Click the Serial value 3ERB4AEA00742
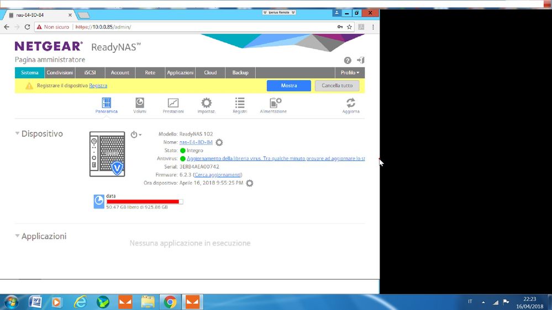This screenshot has width=552, height=310. coord(199,167)
